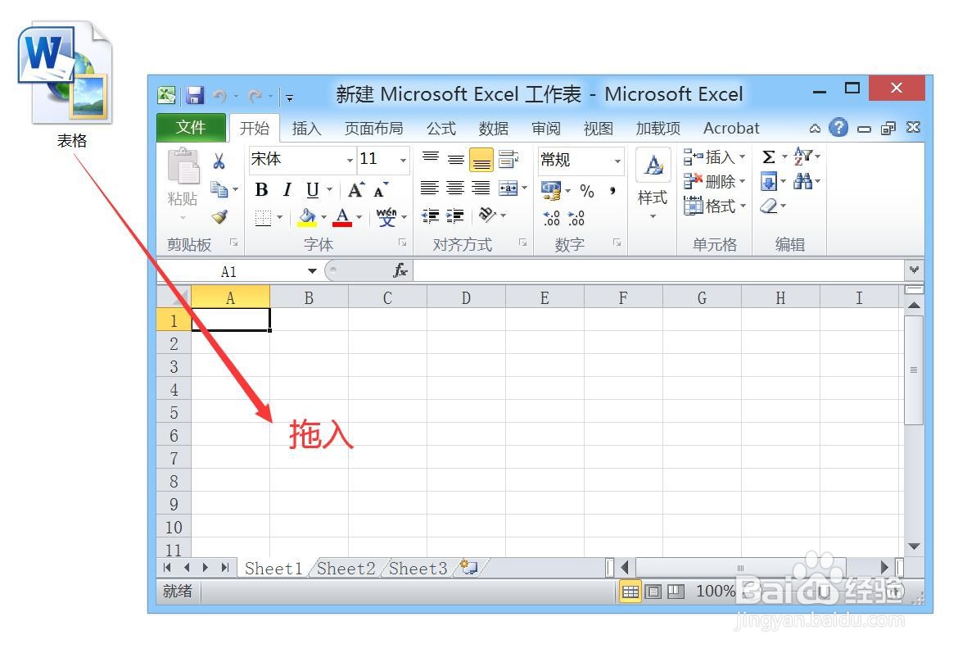
Task: Open the 文件 File tab
Action: [x=192, y=128]
